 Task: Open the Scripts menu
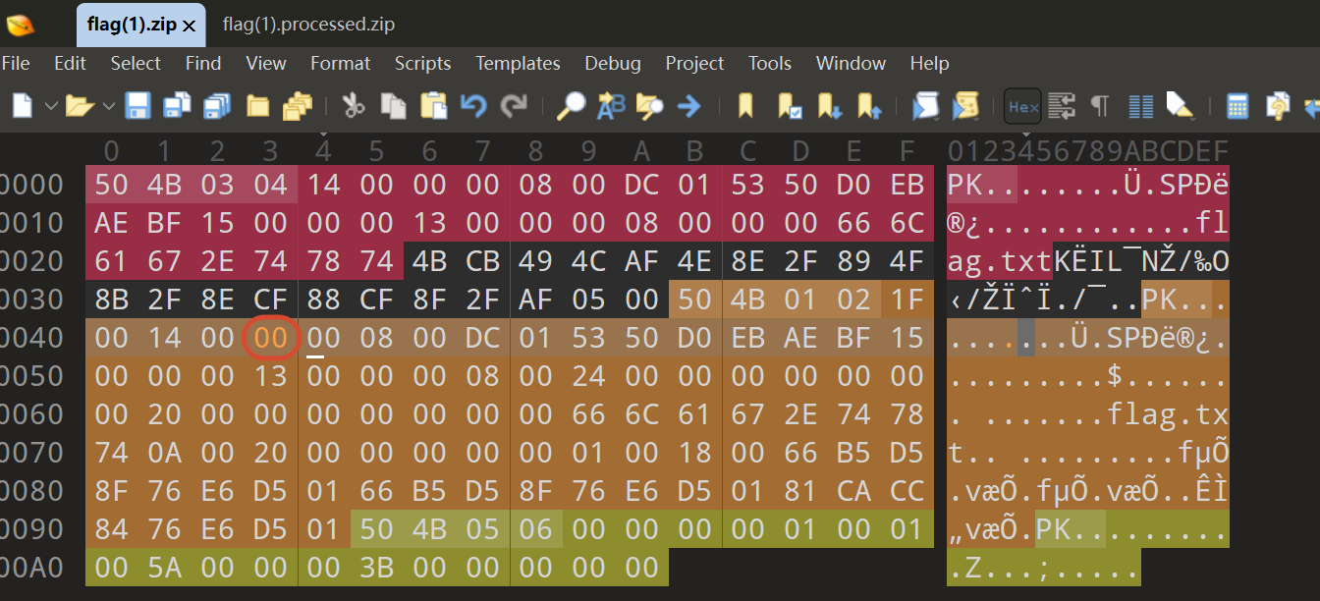click(423, 63)
